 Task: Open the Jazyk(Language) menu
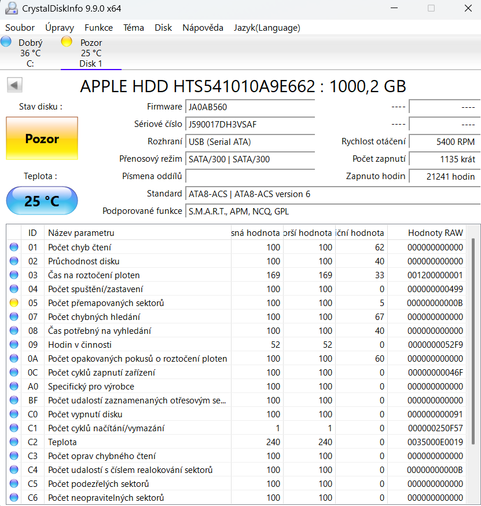point(267,28)
